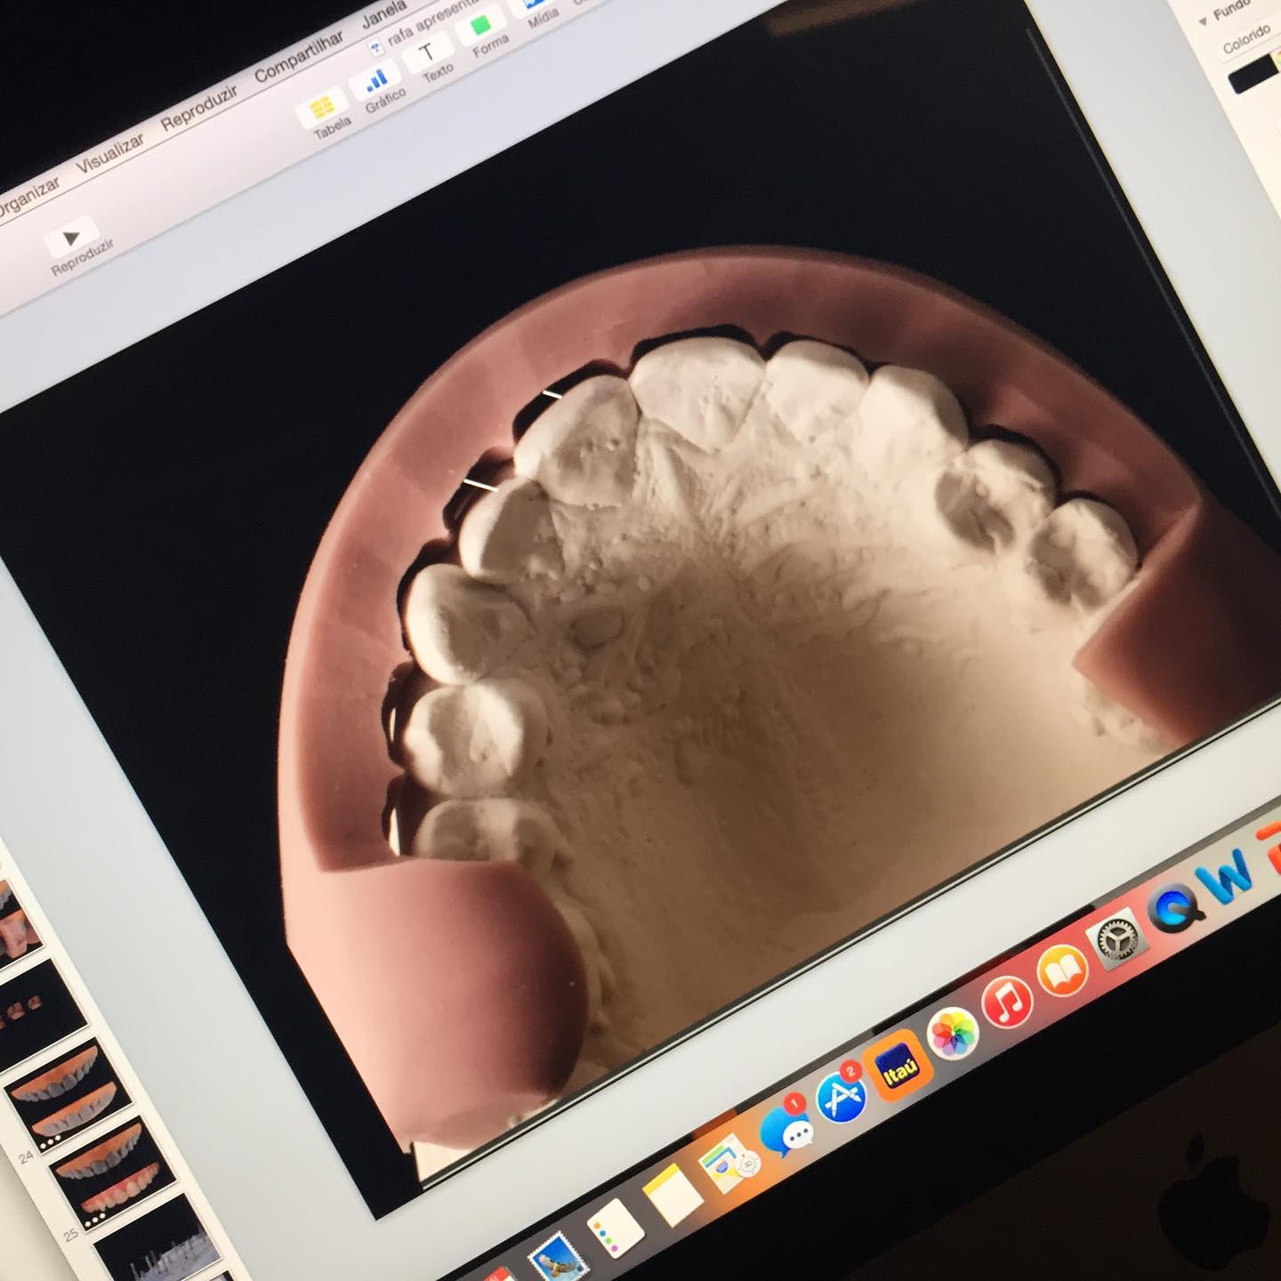Open the Janela menu

tap(383, 15)
